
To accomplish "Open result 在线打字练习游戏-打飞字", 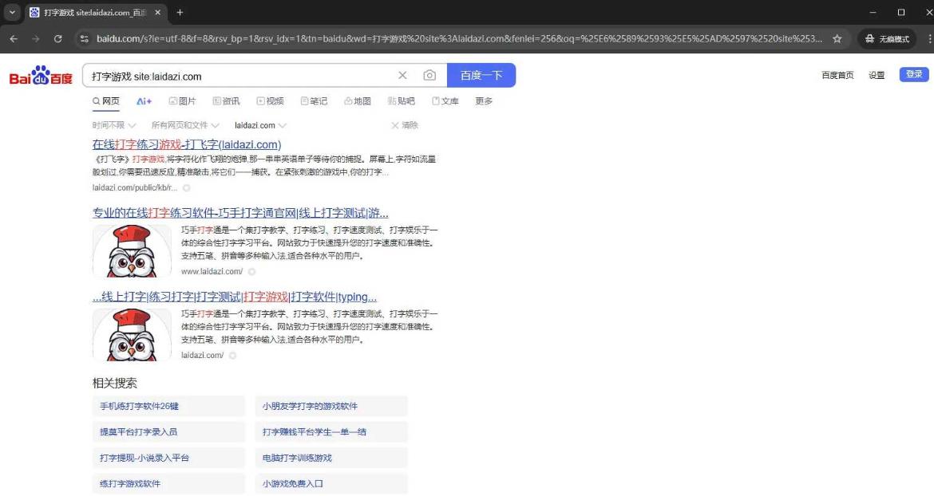I will [187, 144].
